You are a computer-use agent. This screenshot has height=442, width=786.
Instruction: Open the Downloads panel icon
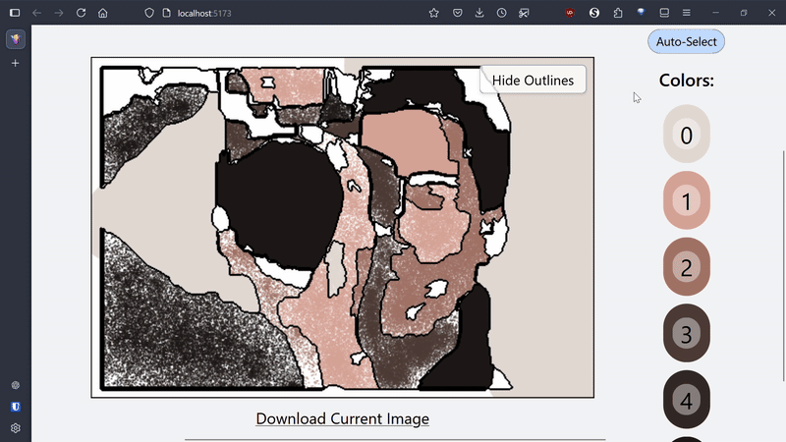479,13
